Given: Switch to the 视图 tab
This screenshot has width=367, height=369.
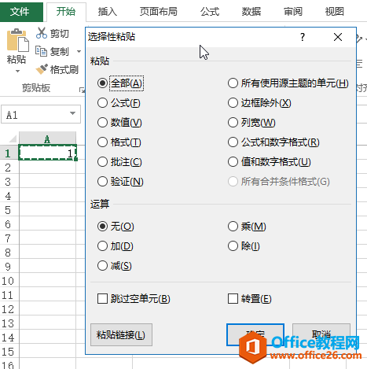Looking at the screenshot, I should [x=335, y=12].
